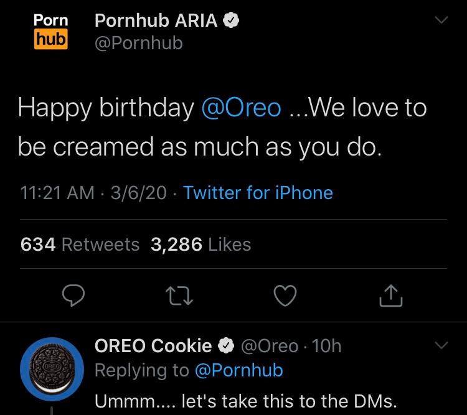Viewport: 467px width, 415px height.
Task: Tap the @Pornhub handle under display name
Action: (x=138, y=43)
